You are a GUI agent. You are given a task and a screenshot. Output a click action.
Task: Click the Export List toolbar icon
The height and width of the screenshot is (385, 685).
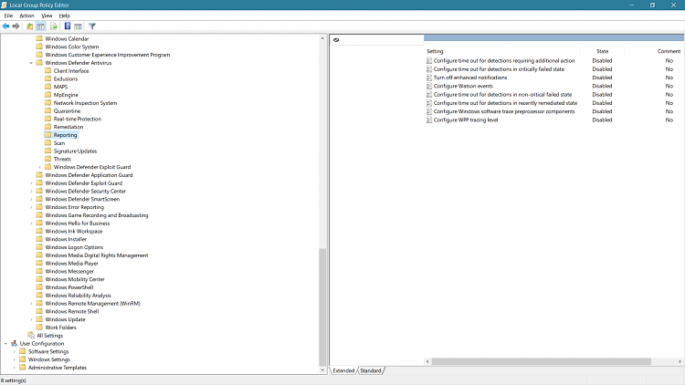pos(54,26)
